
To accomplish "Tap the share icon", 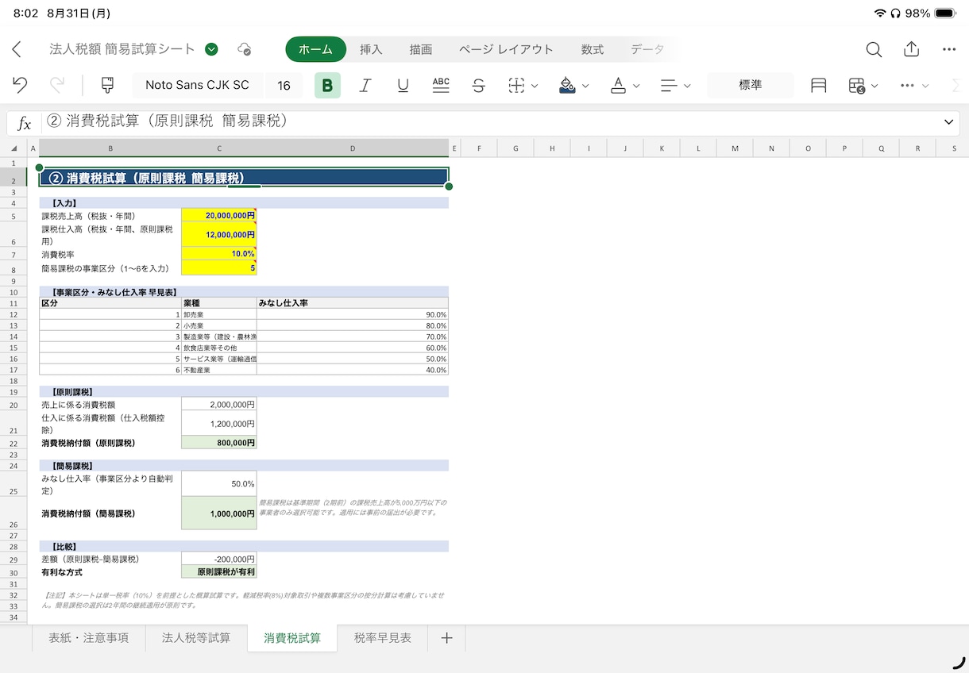I will coord(912,49).
